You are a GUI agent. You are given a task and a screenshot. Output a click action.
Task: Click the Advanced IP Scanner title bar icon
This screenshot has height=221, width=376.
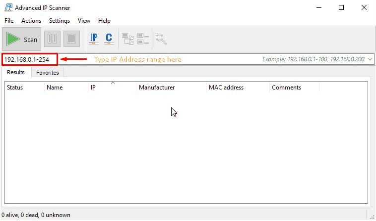7,7
